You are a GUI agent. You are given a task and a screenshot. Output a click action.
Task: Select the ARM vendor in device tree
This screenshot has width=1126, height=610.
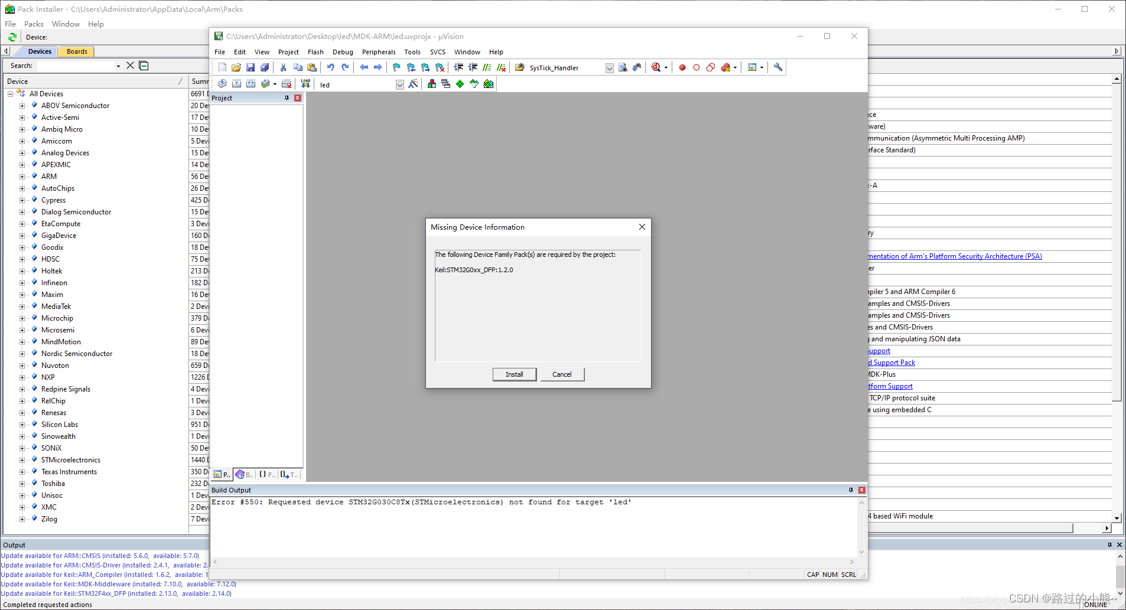49,177
